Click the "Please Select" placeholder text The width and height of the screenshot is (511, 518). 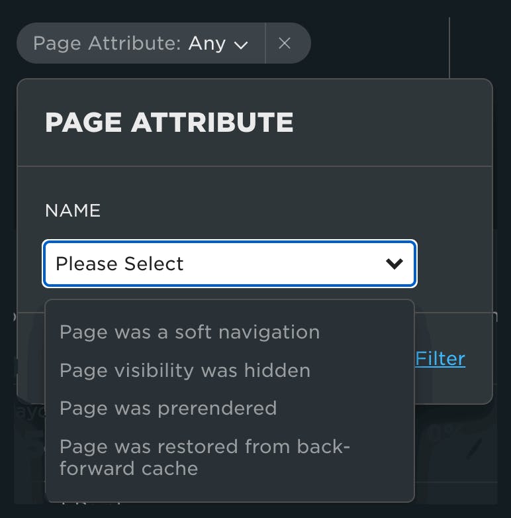(x=120, y=264)
